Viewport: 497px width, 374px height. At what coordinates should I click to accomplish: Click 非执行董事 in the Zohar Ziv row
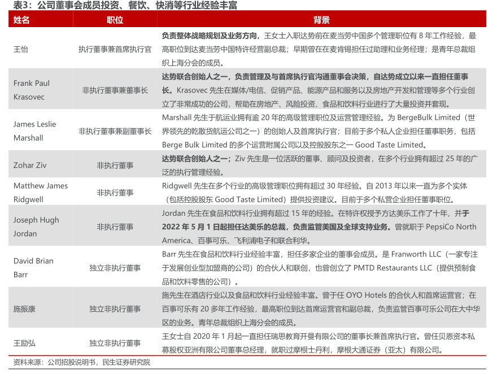115,165
